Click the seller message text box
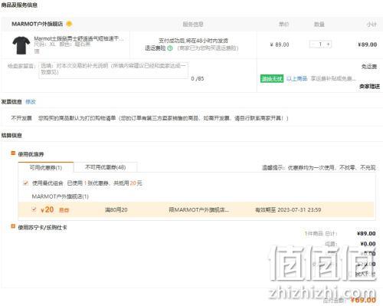The height and width of the screenshot is (306, 383). point(113,70)
